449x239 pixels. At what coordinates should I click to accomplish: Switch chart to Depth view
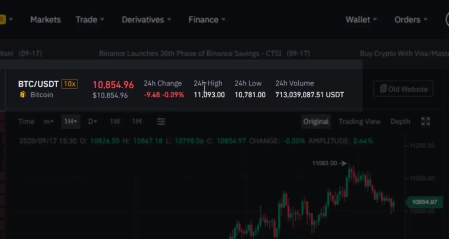click(400, 122)
